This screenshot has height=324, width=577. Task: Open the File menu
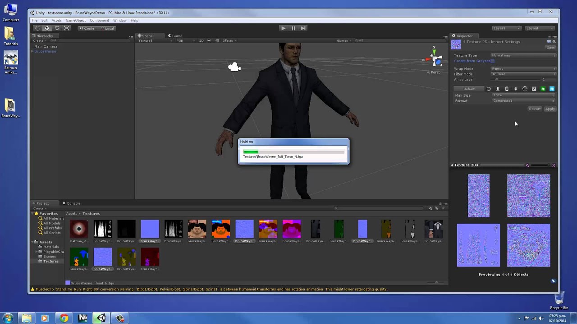(x=34, y=20)
